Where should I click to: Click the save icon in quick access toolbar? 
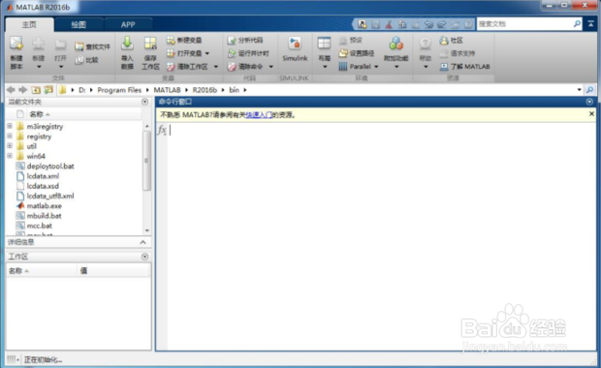pos(376,24)
